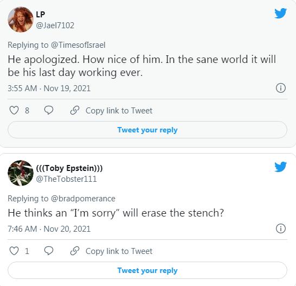This screenshot has width=296, height=286.
Task: Copy link to Tweet for LP's reply
Action: (x=119, y=111)
